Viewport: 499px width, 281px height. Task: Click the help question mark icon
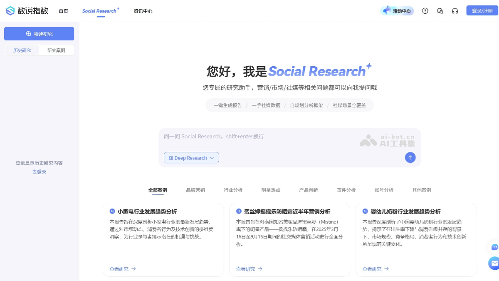point(425,11)
